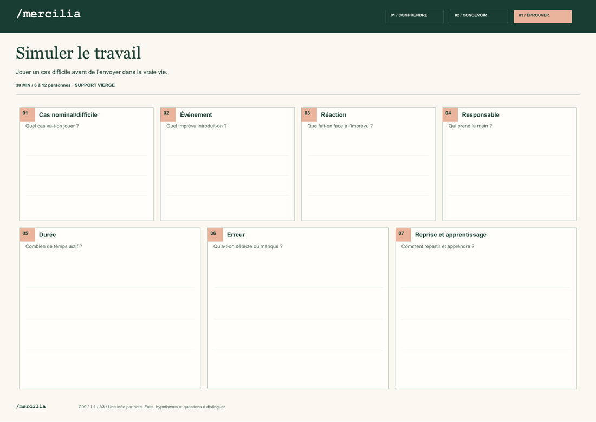596x422 pixels.
Task: Select the 'Réaction' card title
Action: (333, 114)
